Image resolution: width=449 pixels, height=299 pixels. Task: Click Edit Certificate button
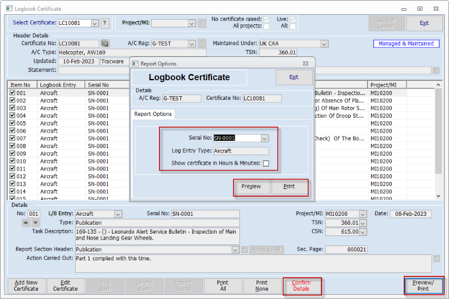click(x=66, y=286)
